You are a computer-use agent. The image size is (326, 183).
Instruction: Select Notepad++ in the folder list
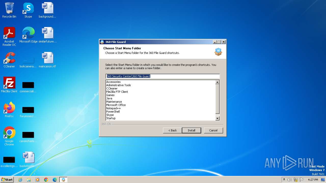(113, 108)
